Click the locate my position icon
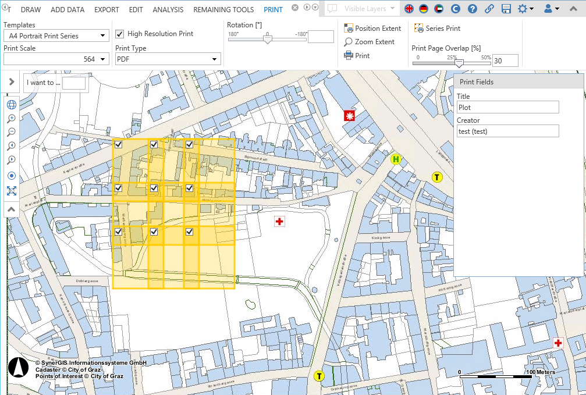Screen dimensions: 586x395 click(11, 176)
